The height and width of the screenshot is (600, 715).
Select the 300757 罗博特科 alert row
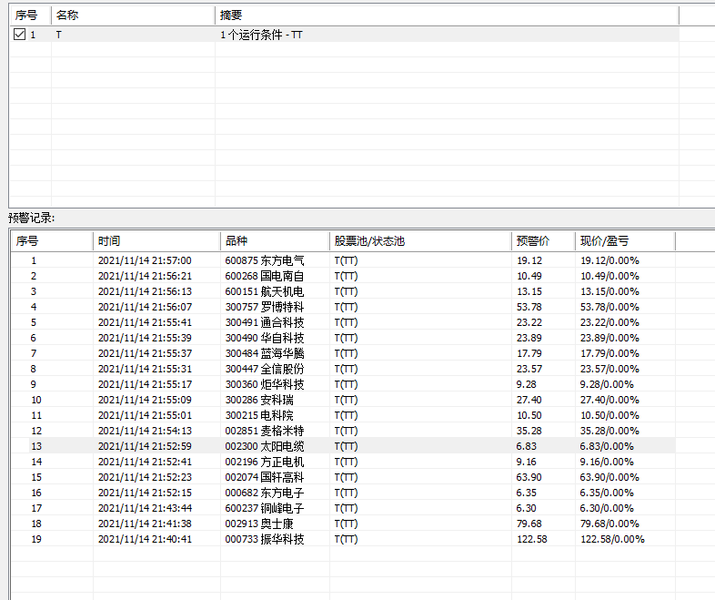343,307
